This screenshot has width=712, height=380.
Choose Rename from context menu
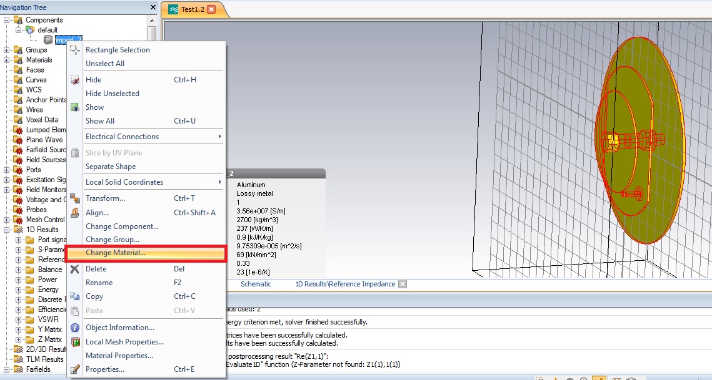pyautogui.click(x=146, y=283)
